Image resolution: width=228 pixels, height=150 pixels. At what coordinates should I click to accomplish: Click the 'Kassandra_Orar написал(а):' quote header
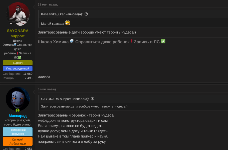pos(62,14)
